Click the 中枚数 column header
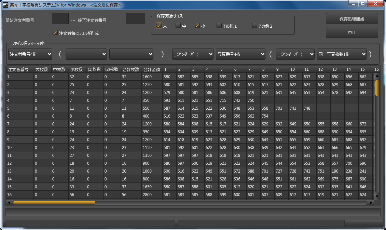This screenshot has width=386, height=230. coord(60,69)
